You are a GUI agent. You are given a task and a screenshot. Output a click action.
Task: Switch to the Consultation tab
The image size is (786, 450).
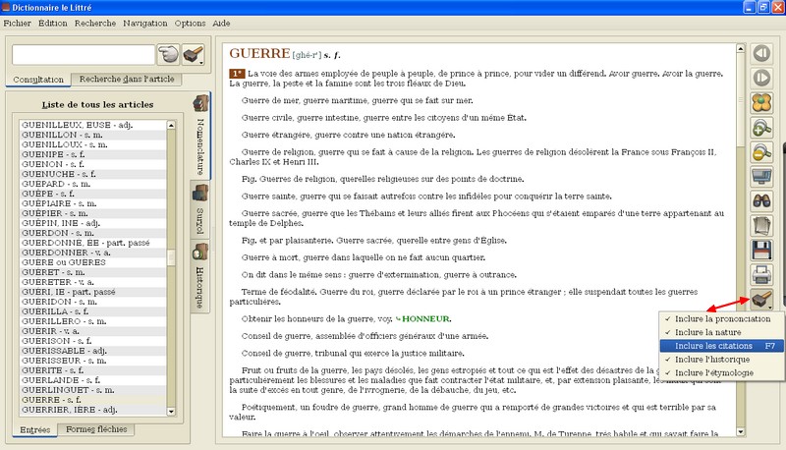tap(38, 80)
